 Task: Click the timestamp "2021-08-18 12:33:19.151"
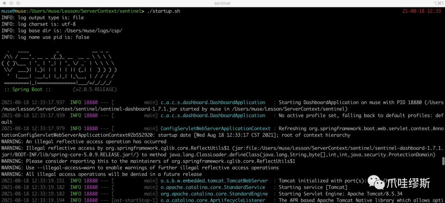pos(33,181)
